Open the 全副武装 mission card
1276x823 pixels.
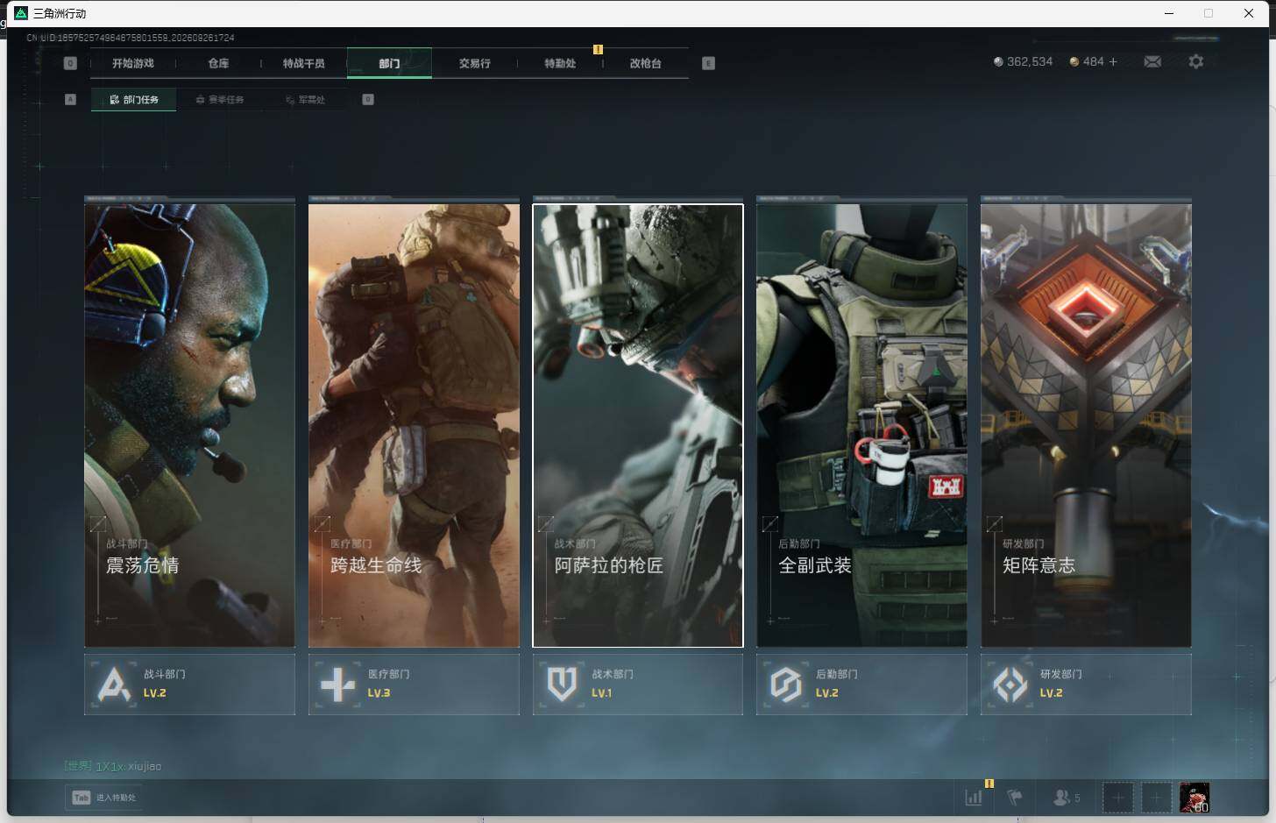point(861,425)
